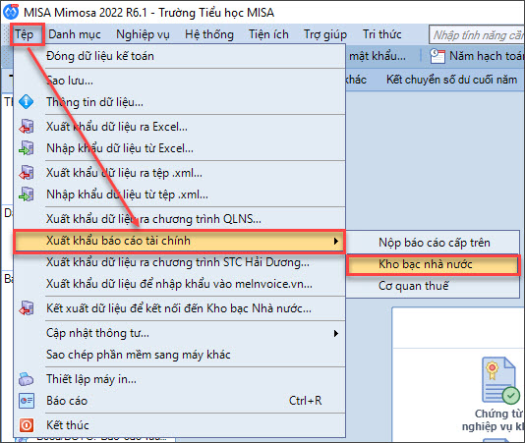
Task: Open Kết chuyển số dư cuối năm tab
Action: tap(451, 80)
